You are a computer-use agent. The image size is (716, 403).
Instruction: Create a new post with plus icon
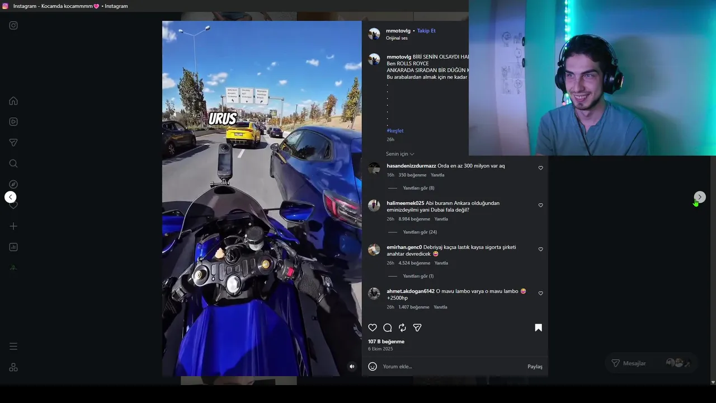coord(13,226)
